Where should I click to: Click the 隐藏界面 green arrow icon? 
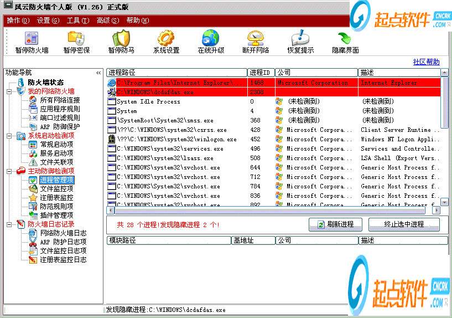click(x=345, y=38)
